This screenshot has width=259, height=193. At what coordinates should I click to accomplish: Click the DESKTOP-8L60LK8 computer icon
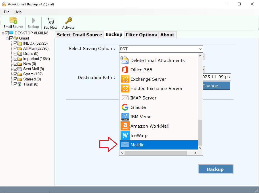(11, 33)
